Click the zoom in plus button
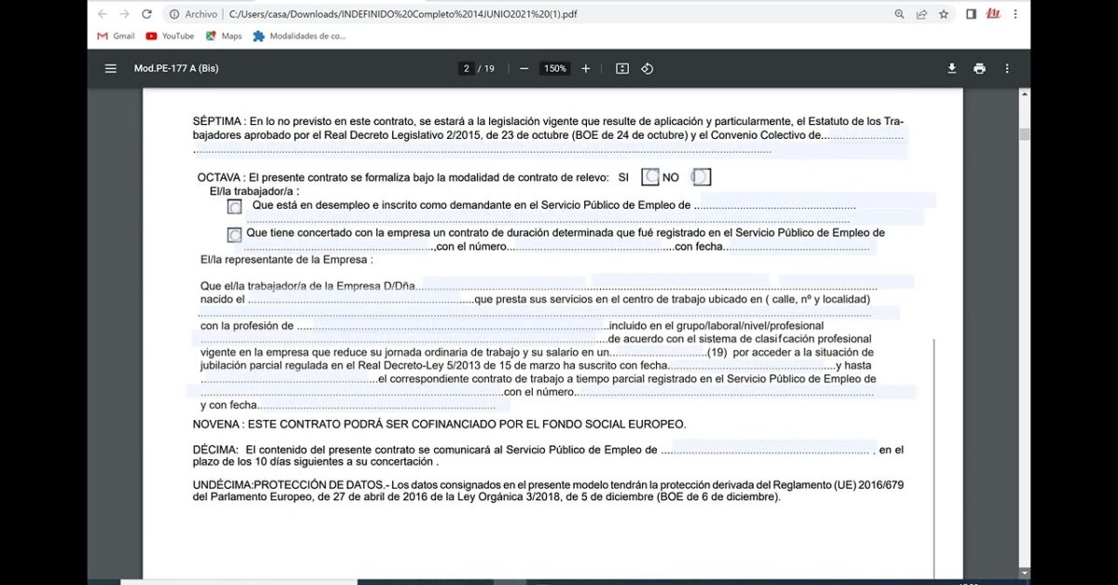 tap(586, 68)
